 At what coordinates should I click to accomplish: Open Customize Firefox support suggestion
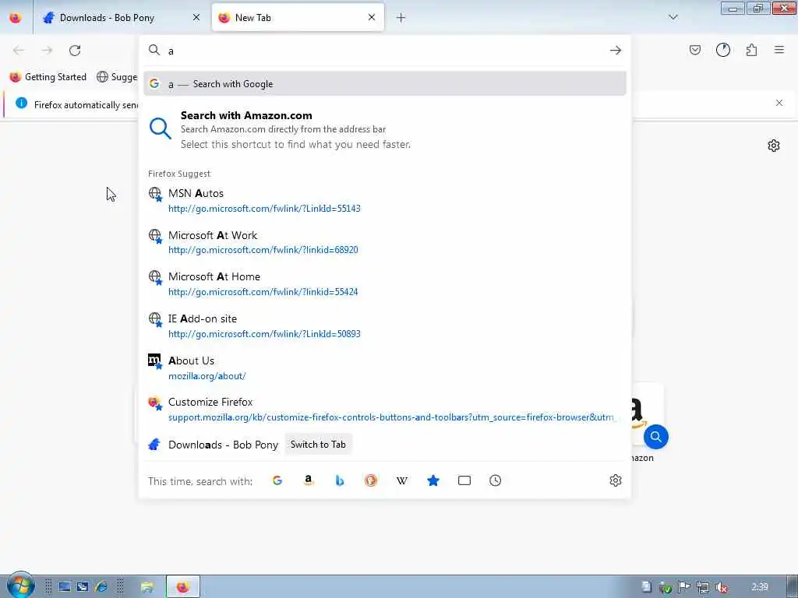tap(385, 410)
